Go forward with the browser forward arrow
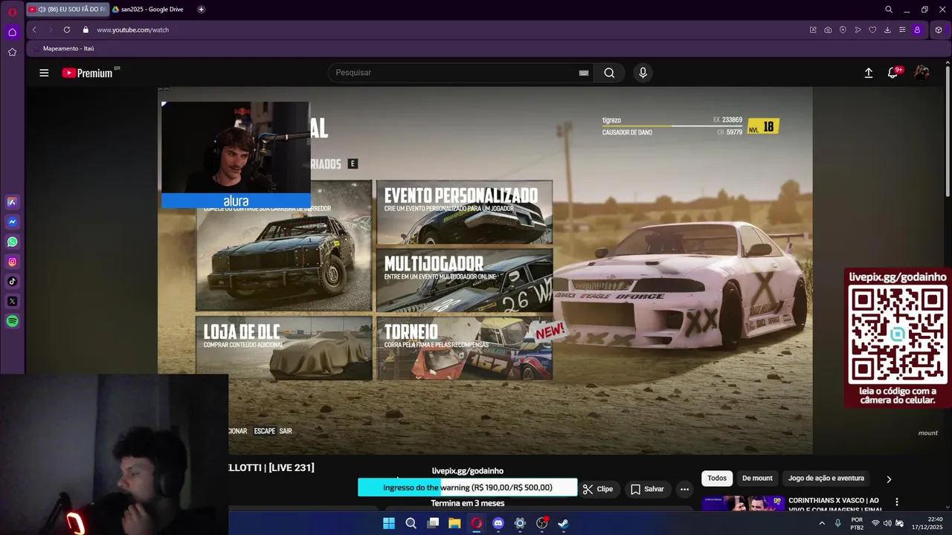The image size is (952, 535). click(x=51, y=30)
